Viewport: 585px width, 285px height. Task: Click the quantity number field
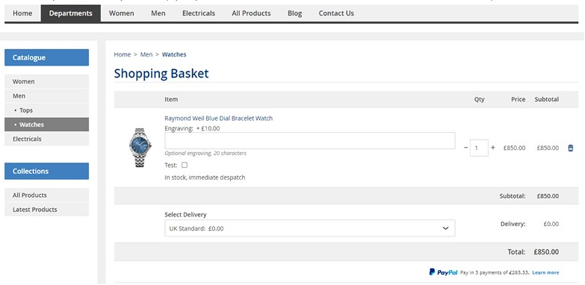479,148
